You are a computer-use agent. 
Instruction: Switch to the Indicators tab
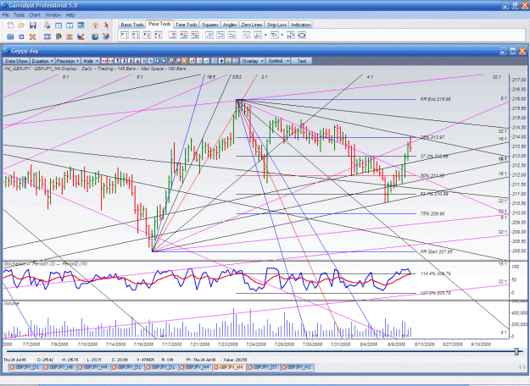(300, 25)
